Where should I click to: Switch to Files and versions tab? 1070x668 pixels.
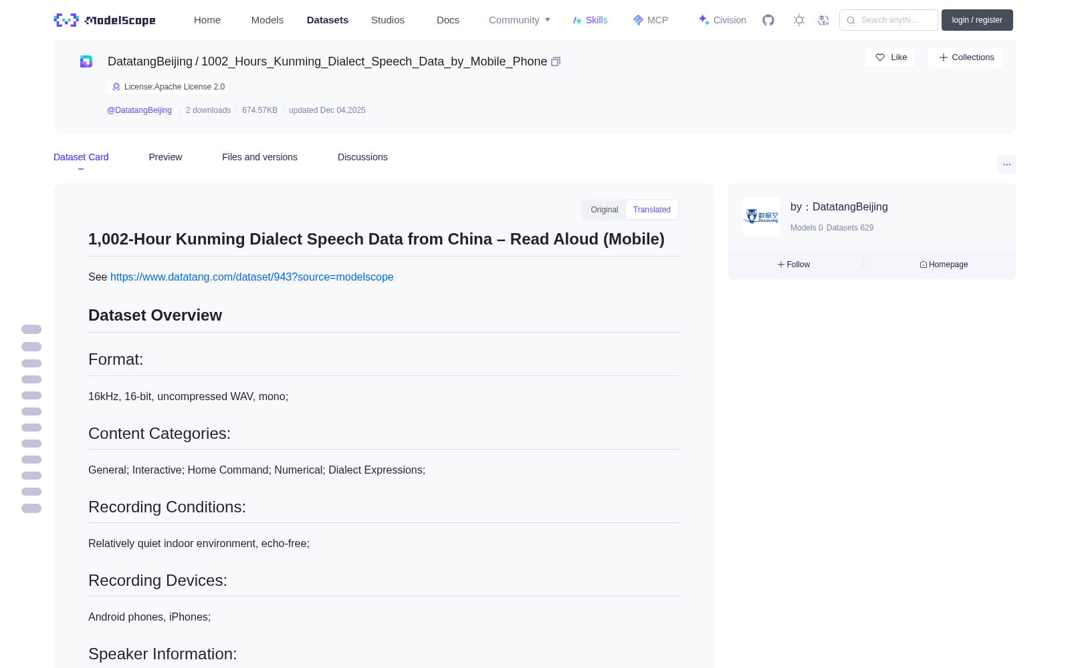pyautogui.click(x=259, y=157)
